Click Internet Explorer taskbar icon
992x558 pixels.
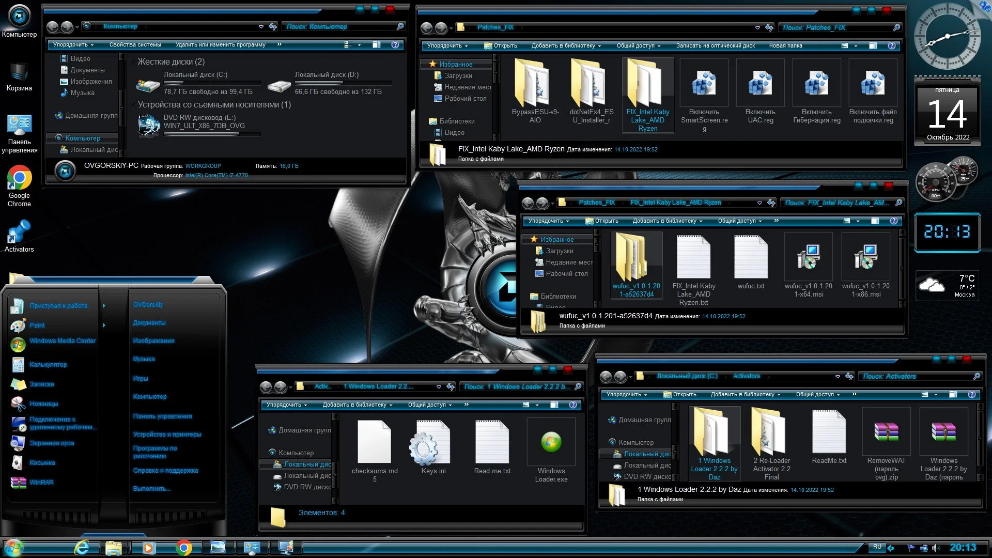82,547
